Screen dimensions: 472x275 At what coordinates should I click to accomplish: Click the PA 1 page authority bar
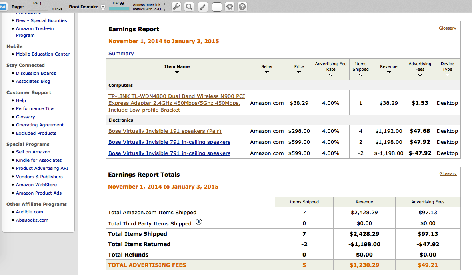37,9
